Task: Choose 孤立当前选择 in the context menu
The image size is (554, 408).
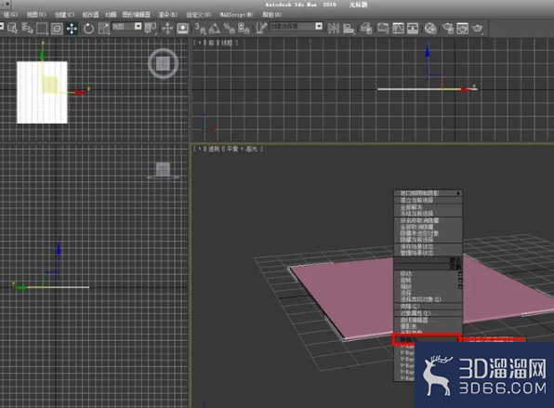Action: (428, 201)
